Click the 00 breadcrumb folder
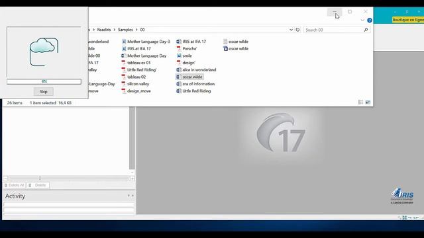The image size is (424, 238). click(x=142, y=30)
